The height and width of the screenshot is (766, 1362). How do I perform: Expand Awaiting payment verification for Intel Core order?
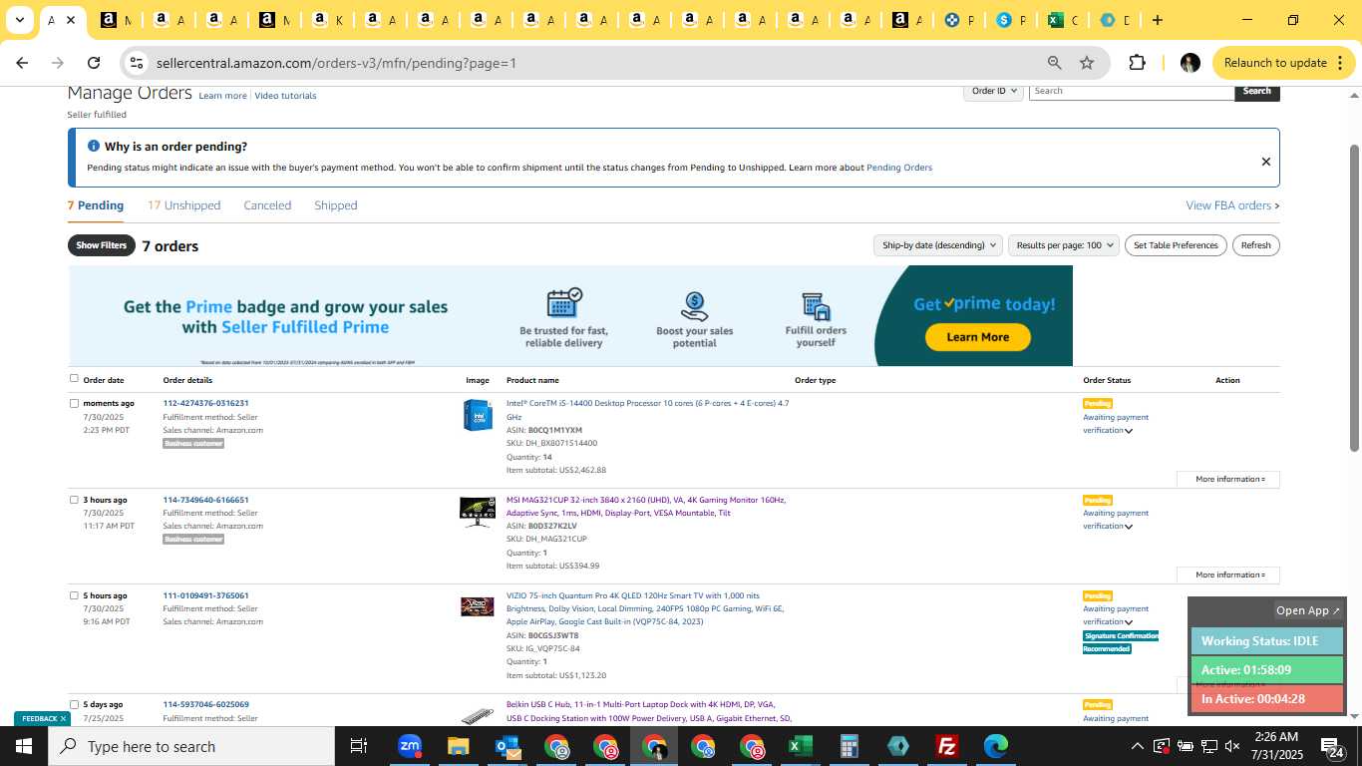pyautogui.click(x=1129, y=431)
